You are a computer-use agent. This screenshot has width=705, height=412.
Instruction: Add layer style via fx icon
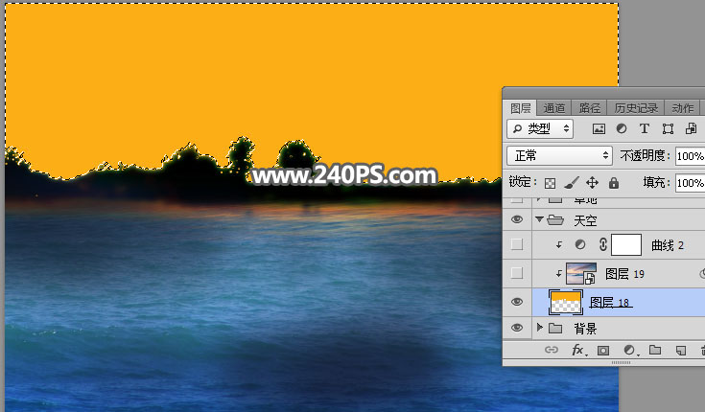(x=578, y=351)
